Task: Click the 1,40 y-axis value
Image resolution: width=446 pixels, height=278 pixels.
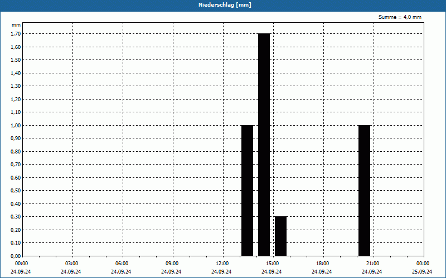Action: (16, 73)
